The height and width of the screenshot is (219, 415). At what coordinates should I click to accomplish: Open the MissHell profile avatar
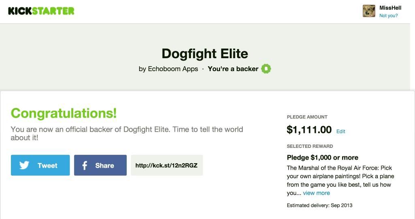[x=369, y=11]
